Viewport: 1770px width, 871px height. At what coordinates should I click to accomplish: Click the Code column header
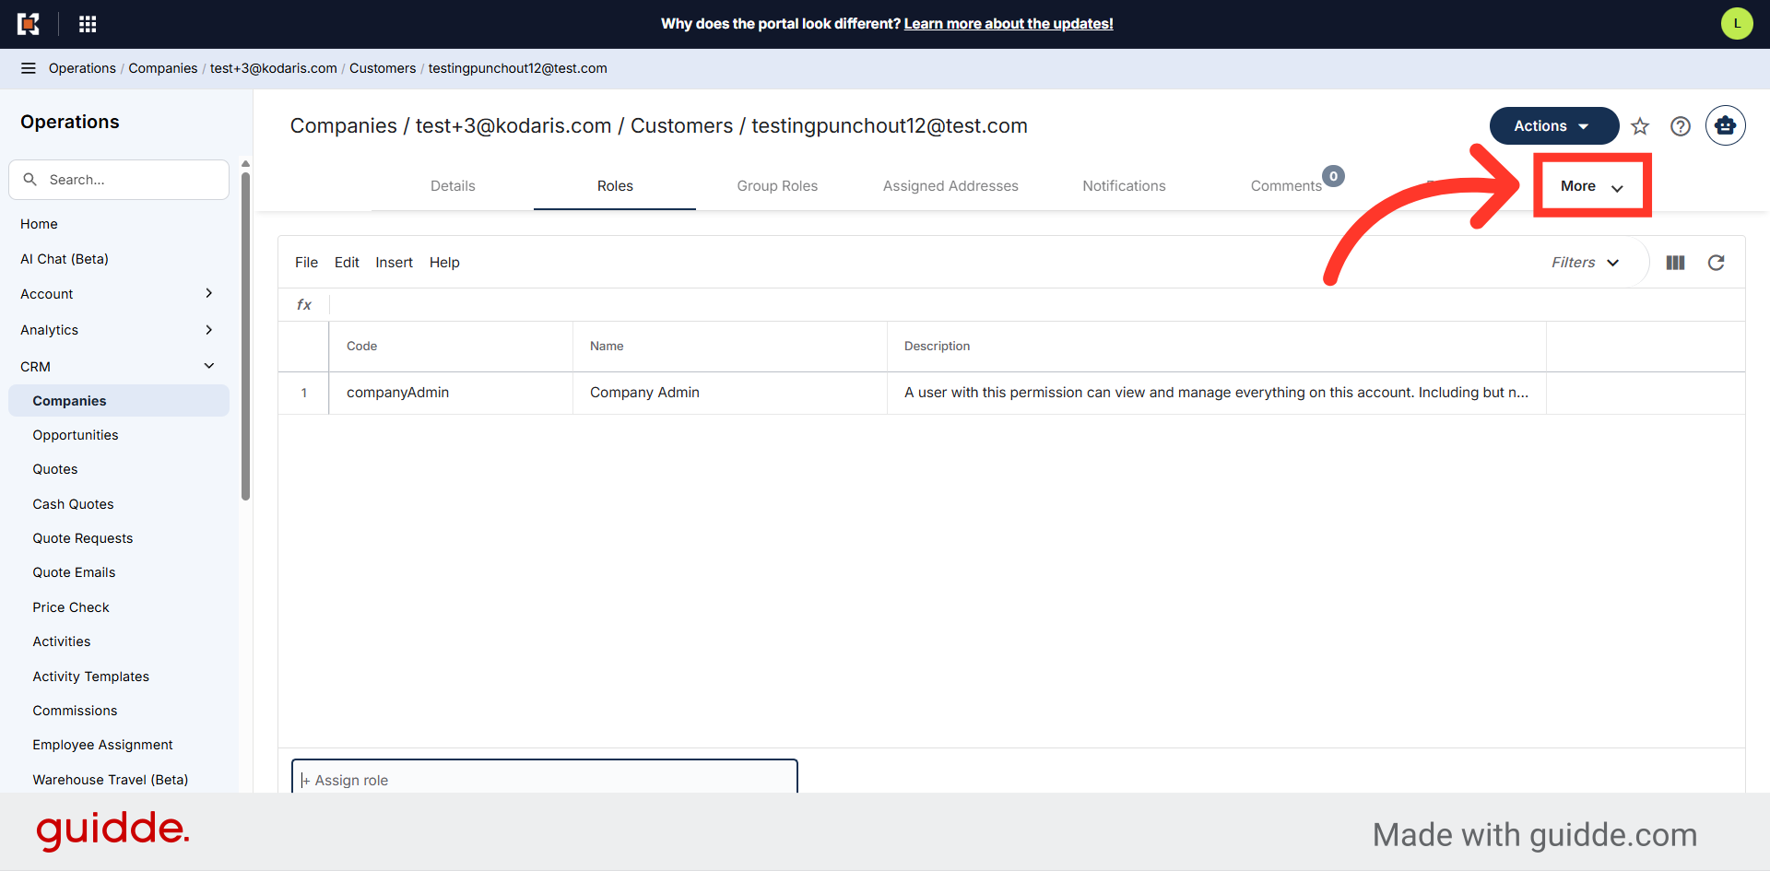(451, 347)
